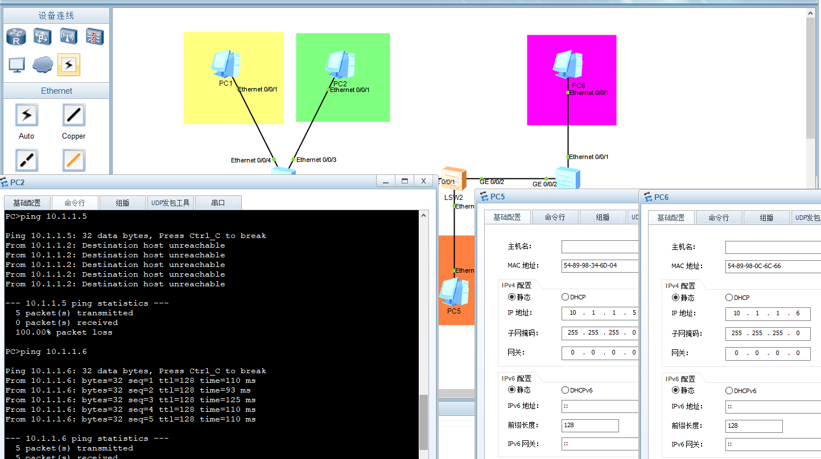Click IPv6 网关 field in PC6 window
Viewport: 821px width, 459px height.
point(773,444)
